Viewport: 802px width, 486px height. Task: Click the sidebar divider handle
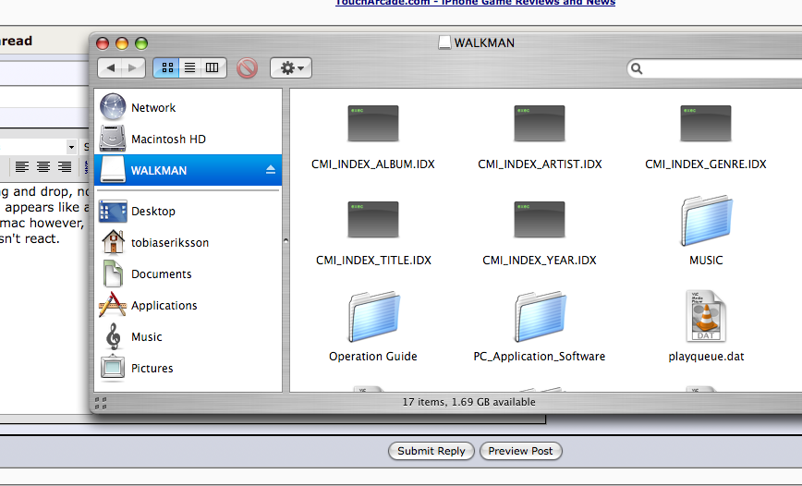(x=286, y=240)
